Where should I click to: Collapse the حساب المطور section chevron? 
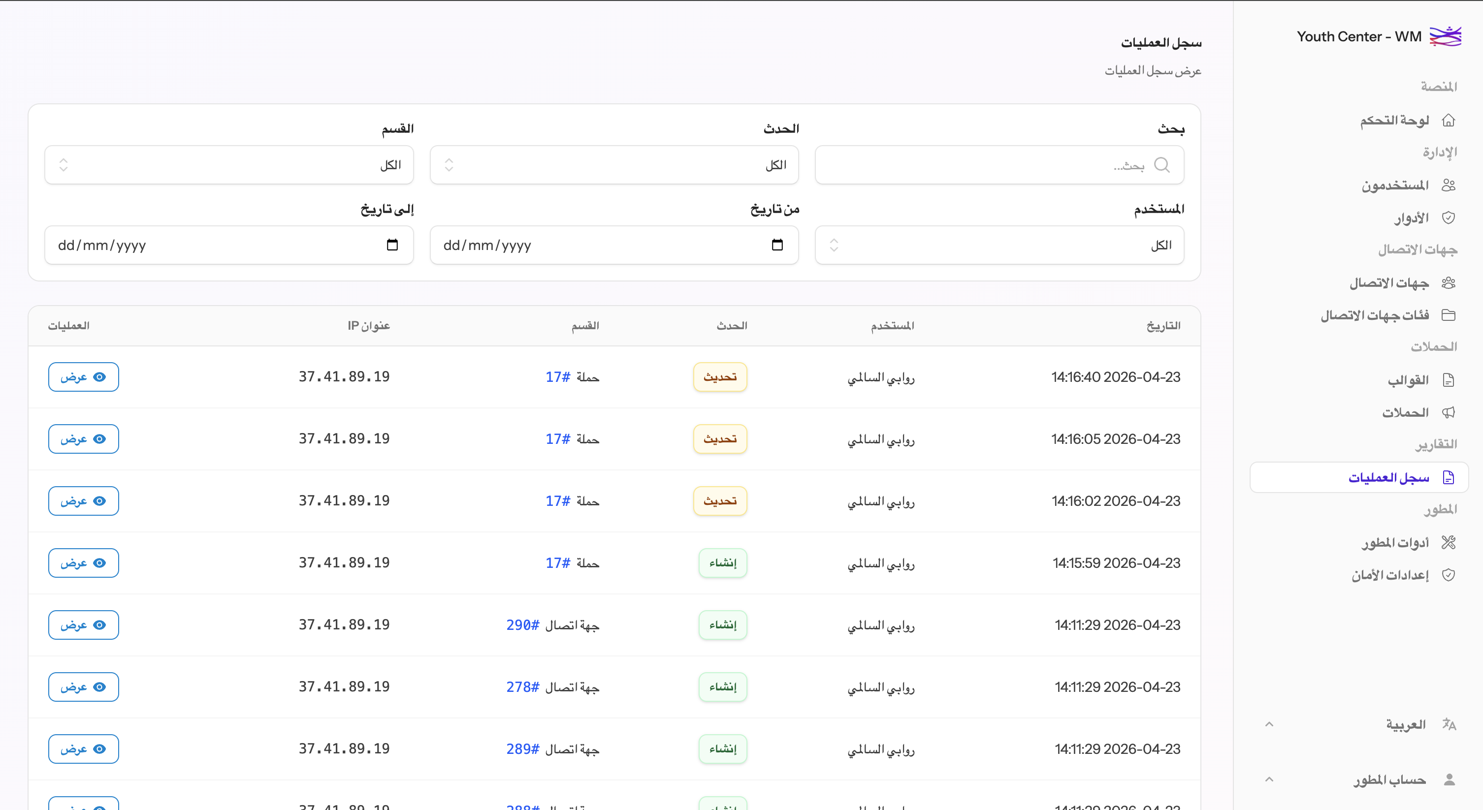tap(1270, 779)
